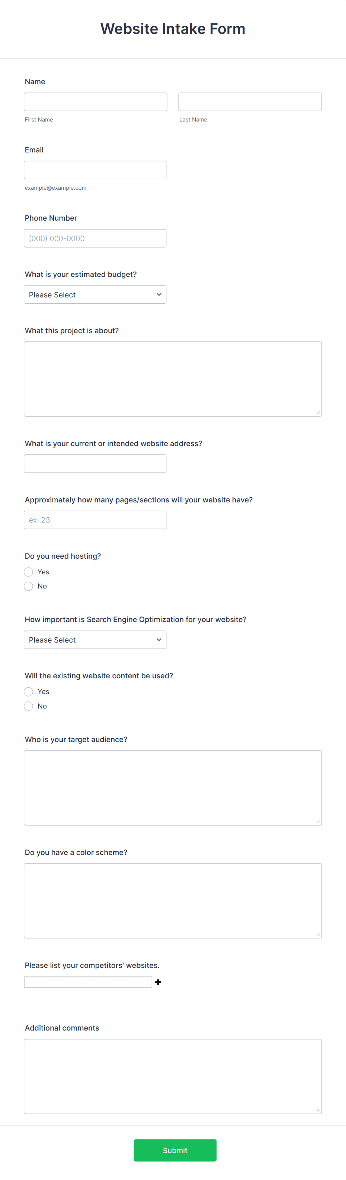Select No for hosting question
Viewport: 346px width, 1180px height.
tap(28, 586)
